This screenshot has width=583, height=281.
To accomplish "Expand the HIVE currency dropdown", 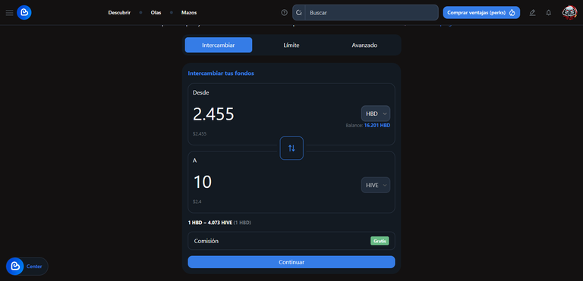I will point(376,185).
